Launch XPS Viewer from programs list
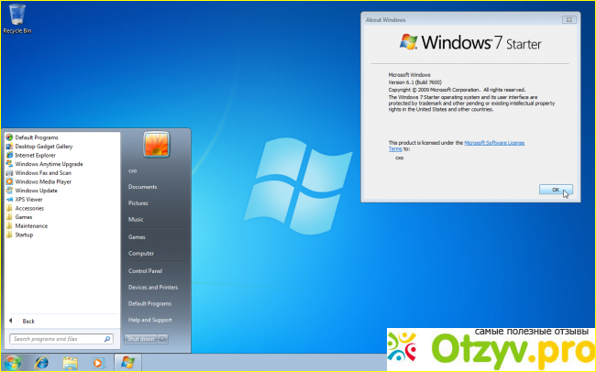Screen dimensions: 596x372 click(28, 199)
